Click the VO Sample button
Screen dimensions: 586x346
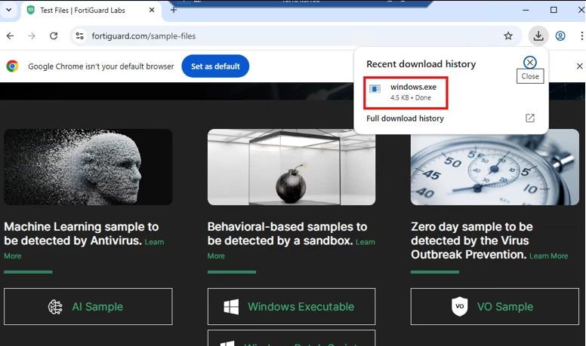(495, 307)
